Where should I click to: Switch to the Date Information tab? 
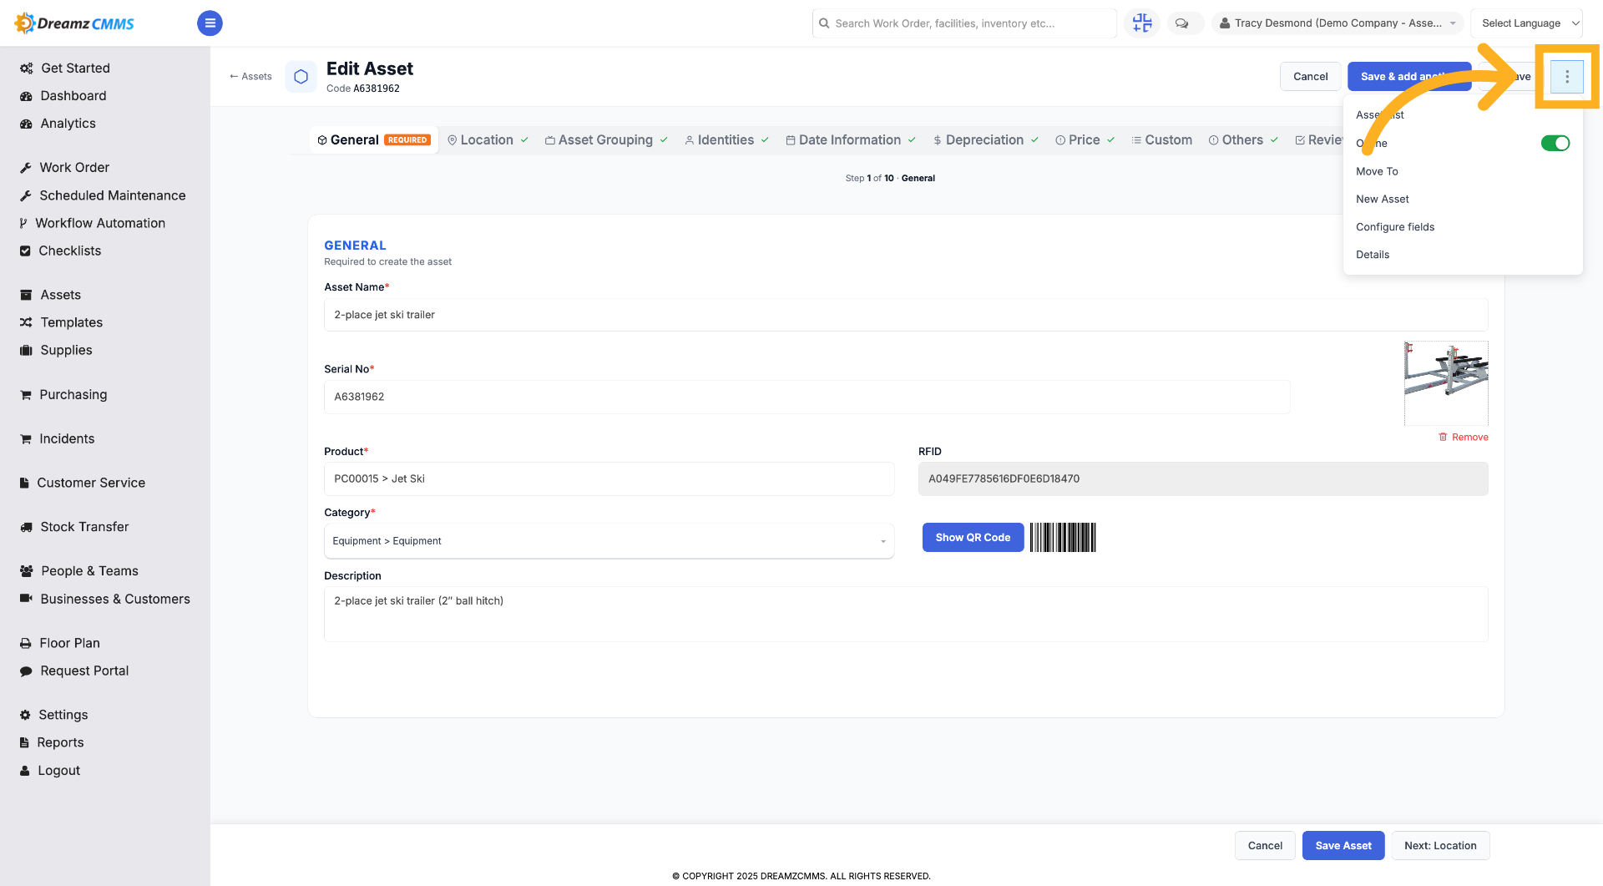coord(850,140)
